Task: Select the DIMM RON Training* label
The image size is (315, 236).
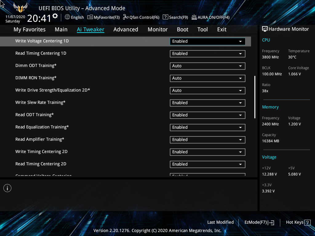Action: pos(36,78)
